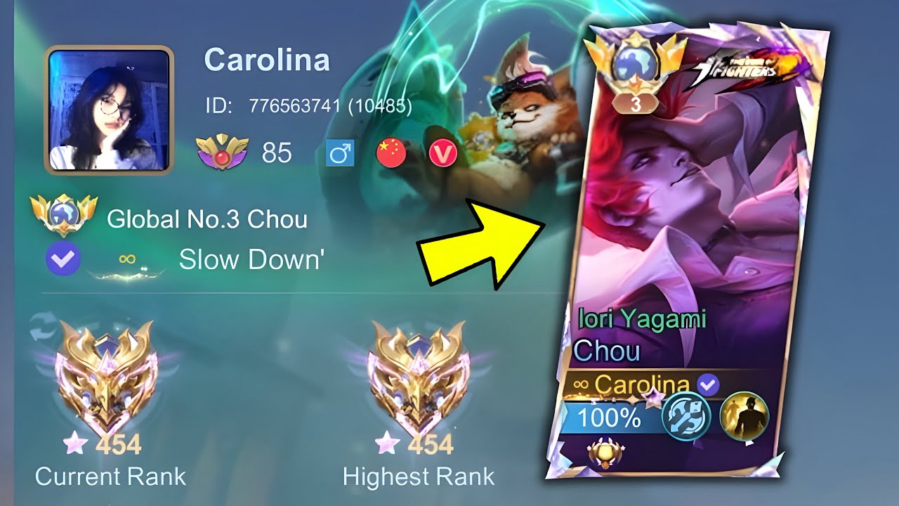Viewport: 899px width, 506px height.
Task: Open the level 85 emblem badge
Action: coord(221,151)
